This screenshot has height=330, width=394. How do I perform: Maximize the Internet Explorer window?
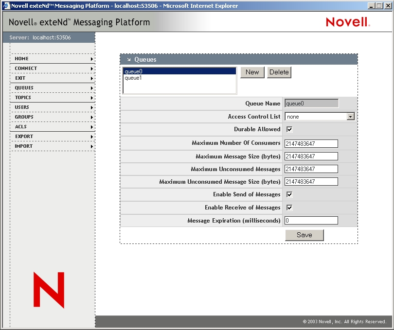379,5
